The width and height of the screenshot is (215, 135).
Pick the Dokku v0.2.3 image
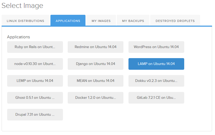point(156,81)
